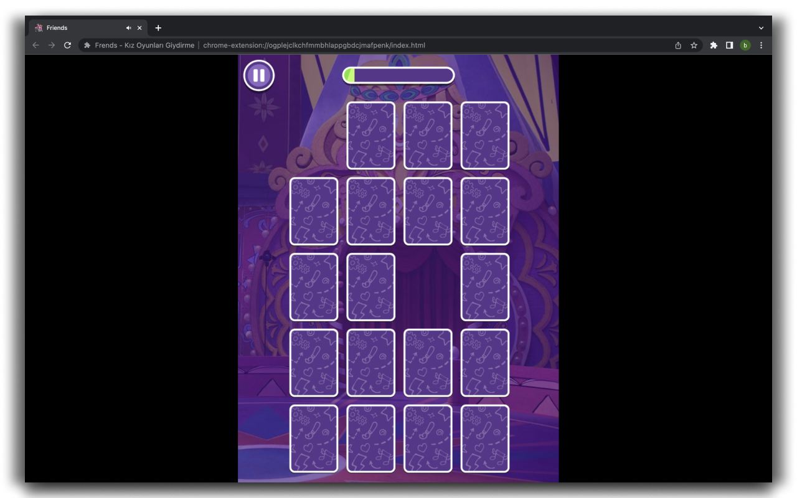
Task: Reload the page with the refresh icon
Action: point(67,45)
